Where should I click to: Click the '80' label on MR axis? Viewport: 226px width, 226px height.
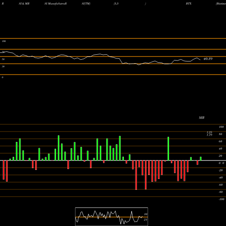[221, 134]
